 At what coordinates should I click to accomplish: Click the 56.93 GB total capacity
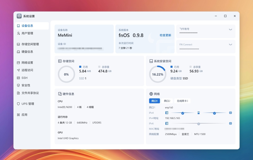(196, 71)
